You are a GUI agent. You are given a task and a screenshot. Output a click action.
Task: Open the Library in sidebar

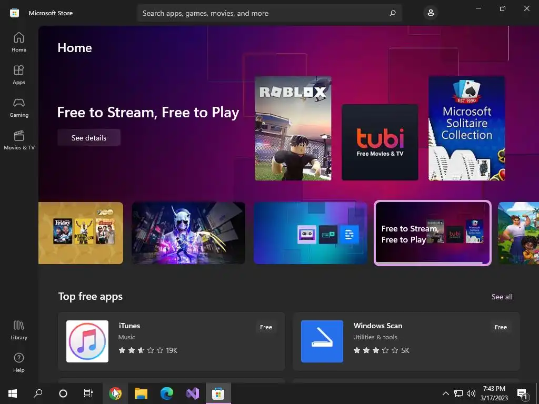click(x=19, y=330)
